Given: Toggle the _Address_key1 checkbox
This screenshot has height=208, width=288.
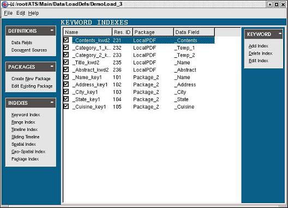Looking at the screenshot, I should click(x=66, y=84).
